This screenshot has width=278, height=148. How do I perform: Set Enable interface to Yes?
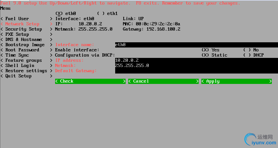[210, 50]
